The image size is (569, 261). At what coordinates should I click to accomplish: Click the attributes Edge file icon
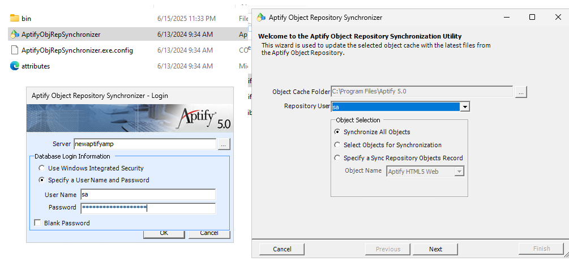click(15, 66)
